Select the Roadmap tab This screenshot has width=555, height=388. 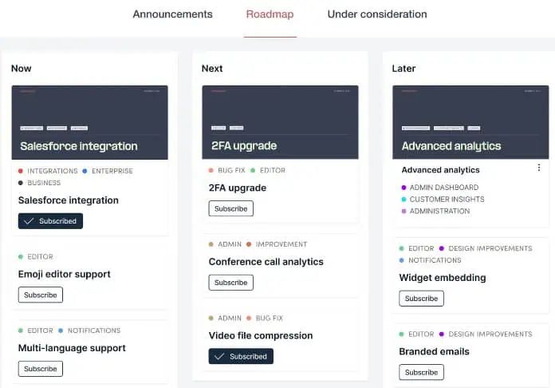(270, 14)
